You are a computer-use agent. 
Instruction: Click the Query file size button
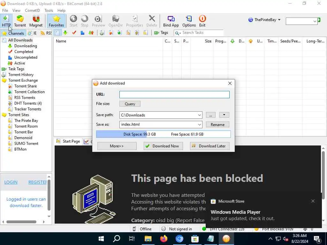pyautogui.click(x=130, y=104)
